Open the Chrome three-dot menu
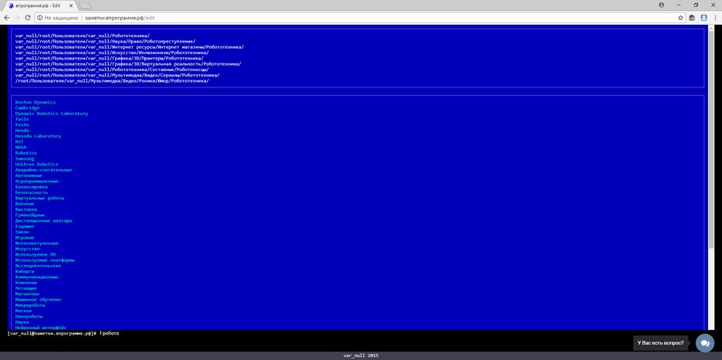The height and width of the screenshot is (360, 722). (715, 18)
